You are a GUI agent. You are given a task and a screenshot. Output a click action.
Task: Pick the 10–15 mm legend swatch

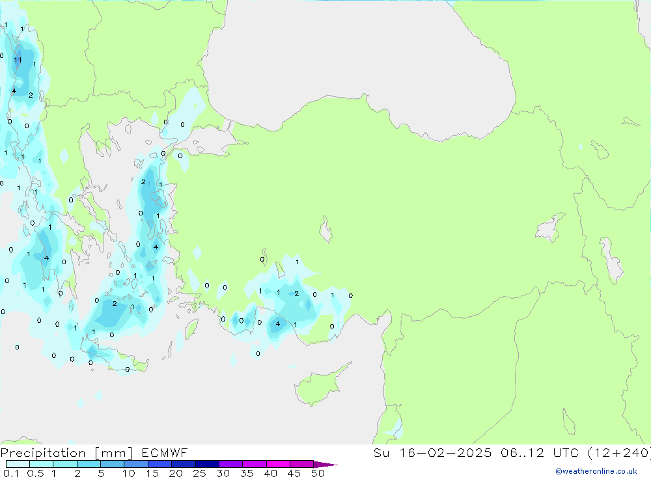point(136,464)
